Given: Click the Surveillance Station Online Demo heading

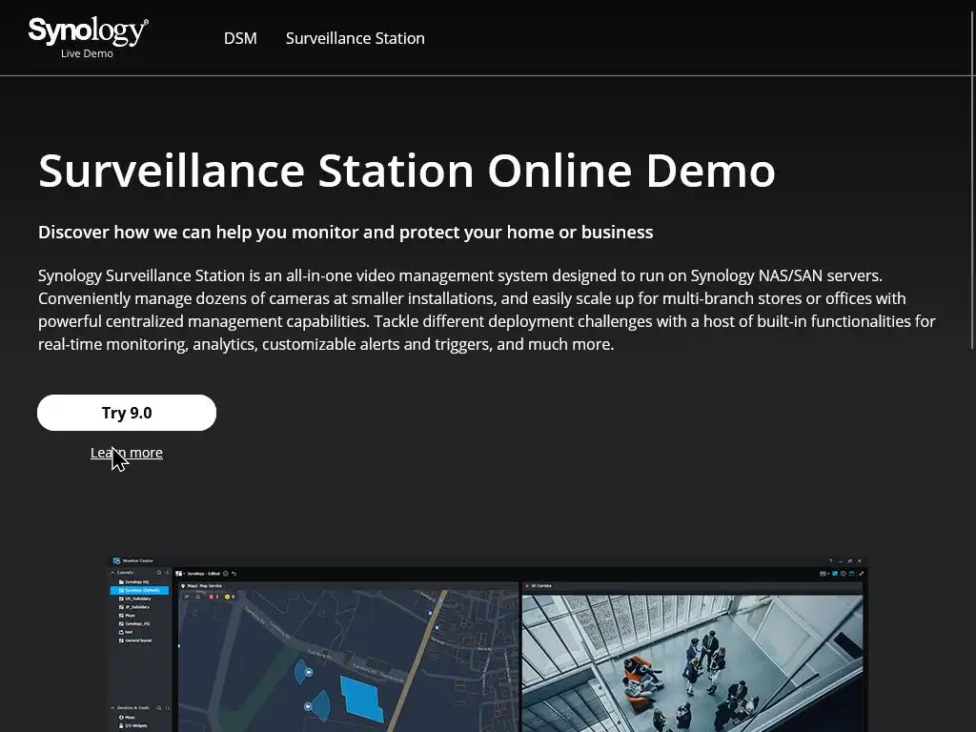Looking at the screenshot, I should (x=407, y=170).
